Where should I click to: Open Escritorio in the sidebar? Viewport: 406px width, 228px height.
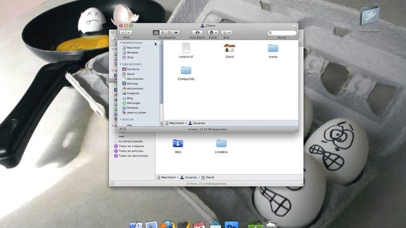pos(131,69)
